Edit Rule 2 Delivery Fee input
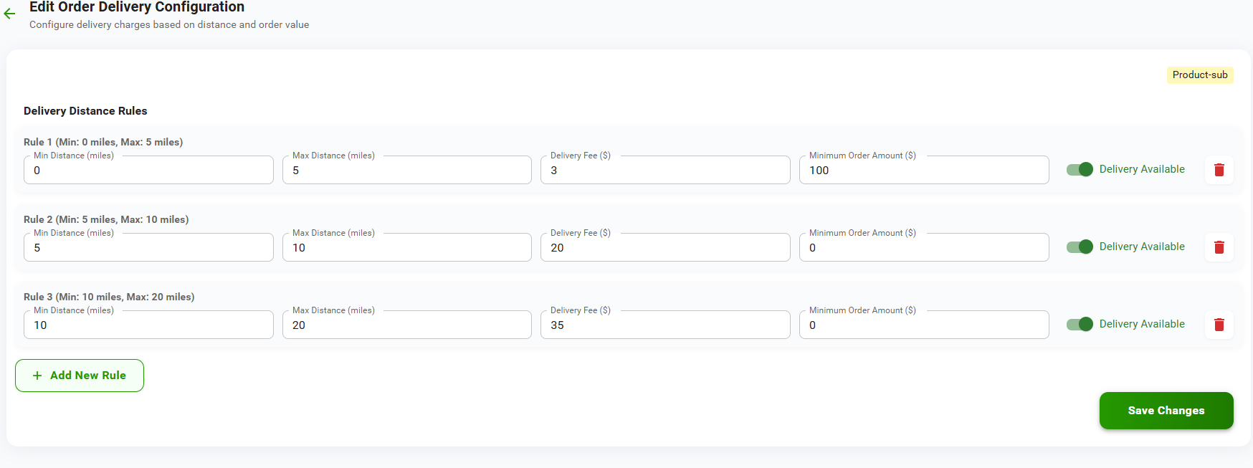 pyautogui.click(x=664, y=248)
